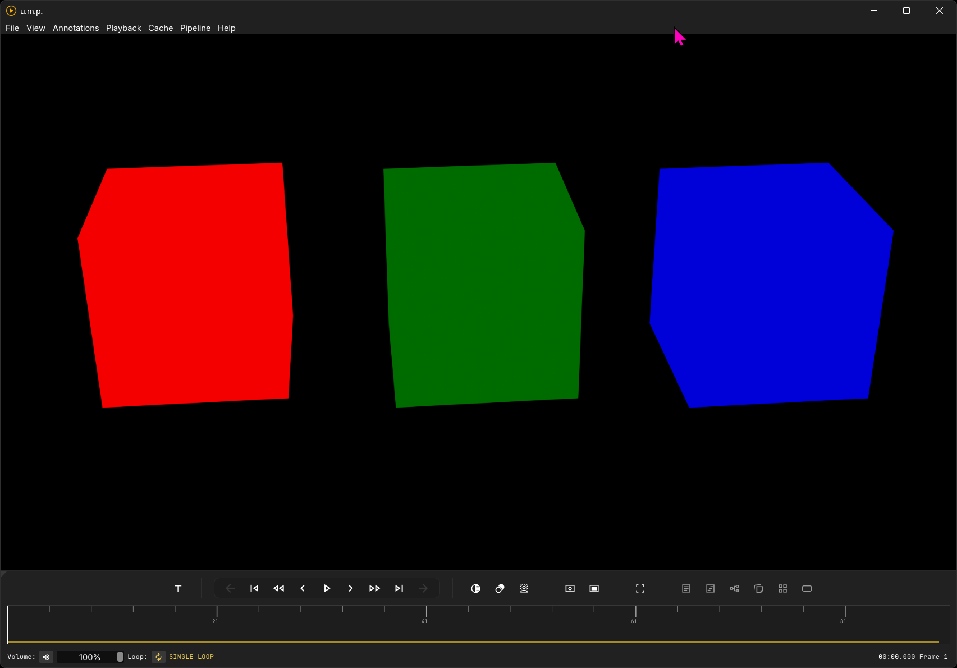The width and height of the screenshot is (957, 668).
Task: Expand the Pipeline menu
Action: click(195, 28)
